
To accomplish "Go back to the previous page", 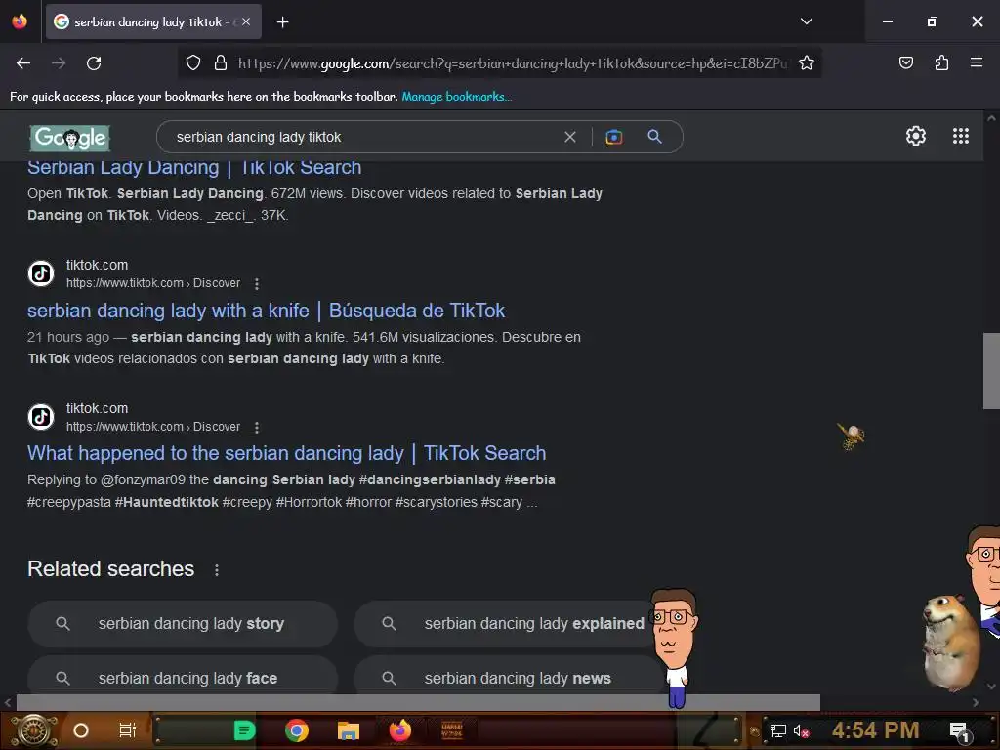I will [x=23, y=63].
